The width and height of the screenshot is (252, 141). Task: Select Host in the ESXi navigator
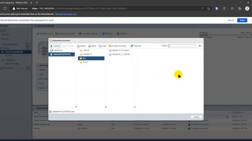(4, 31)
